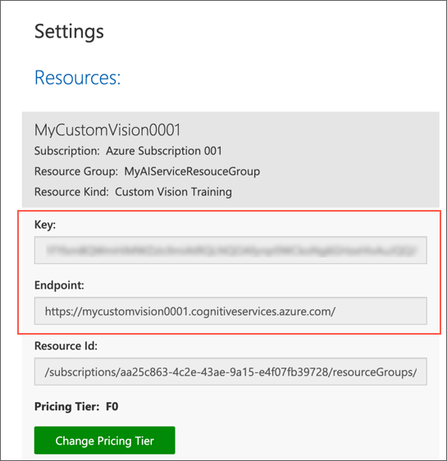Click the Resource Kind: label text
Image resolution: width=447 pixels, height=461 pixels.
(71, 192)
